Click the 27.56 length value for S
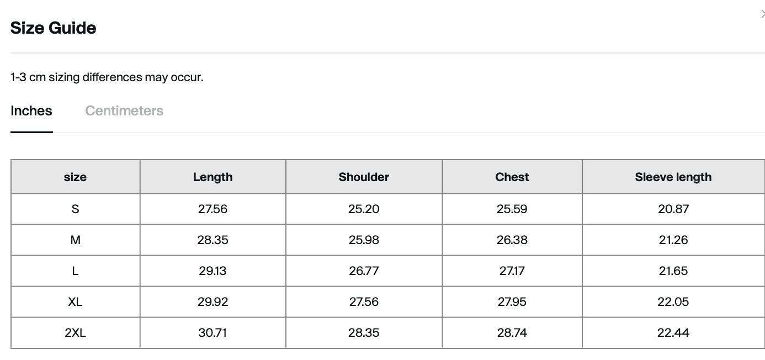 [213, 209]
